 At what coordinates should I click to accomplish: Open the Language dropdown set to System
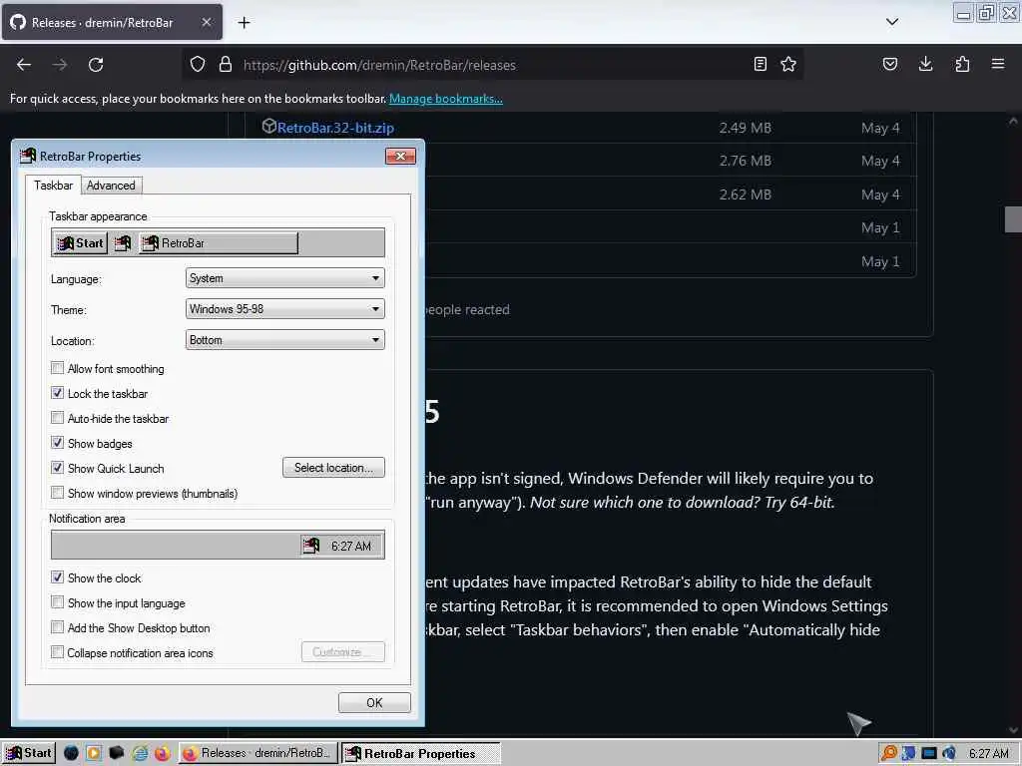[284, 278]
